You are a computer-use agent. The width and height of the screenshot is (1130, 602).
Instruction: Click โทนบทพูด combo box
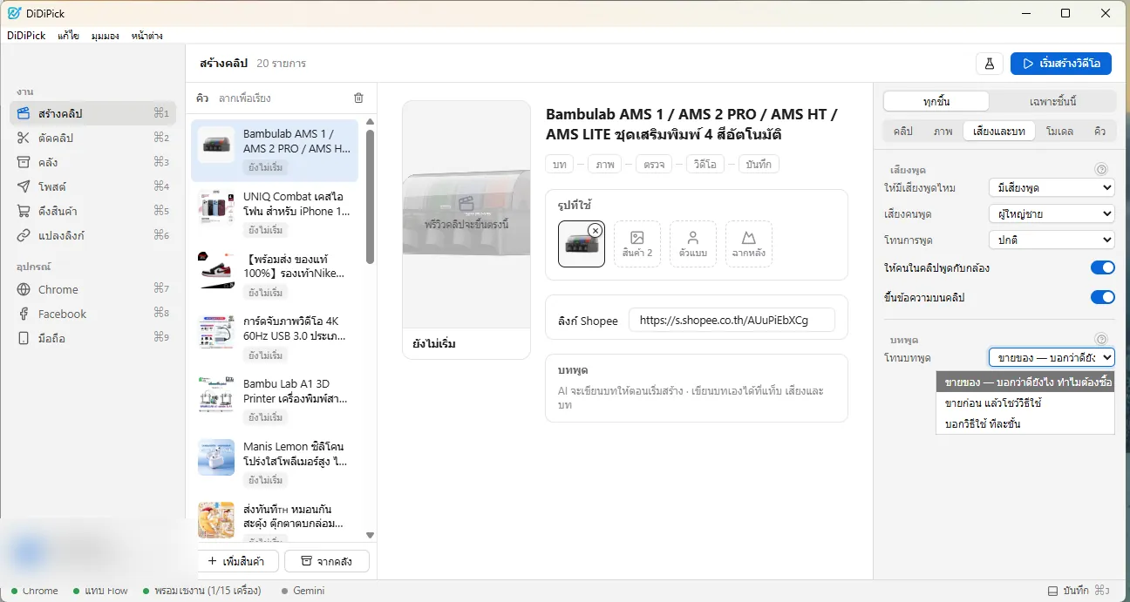pos(1052,357)
